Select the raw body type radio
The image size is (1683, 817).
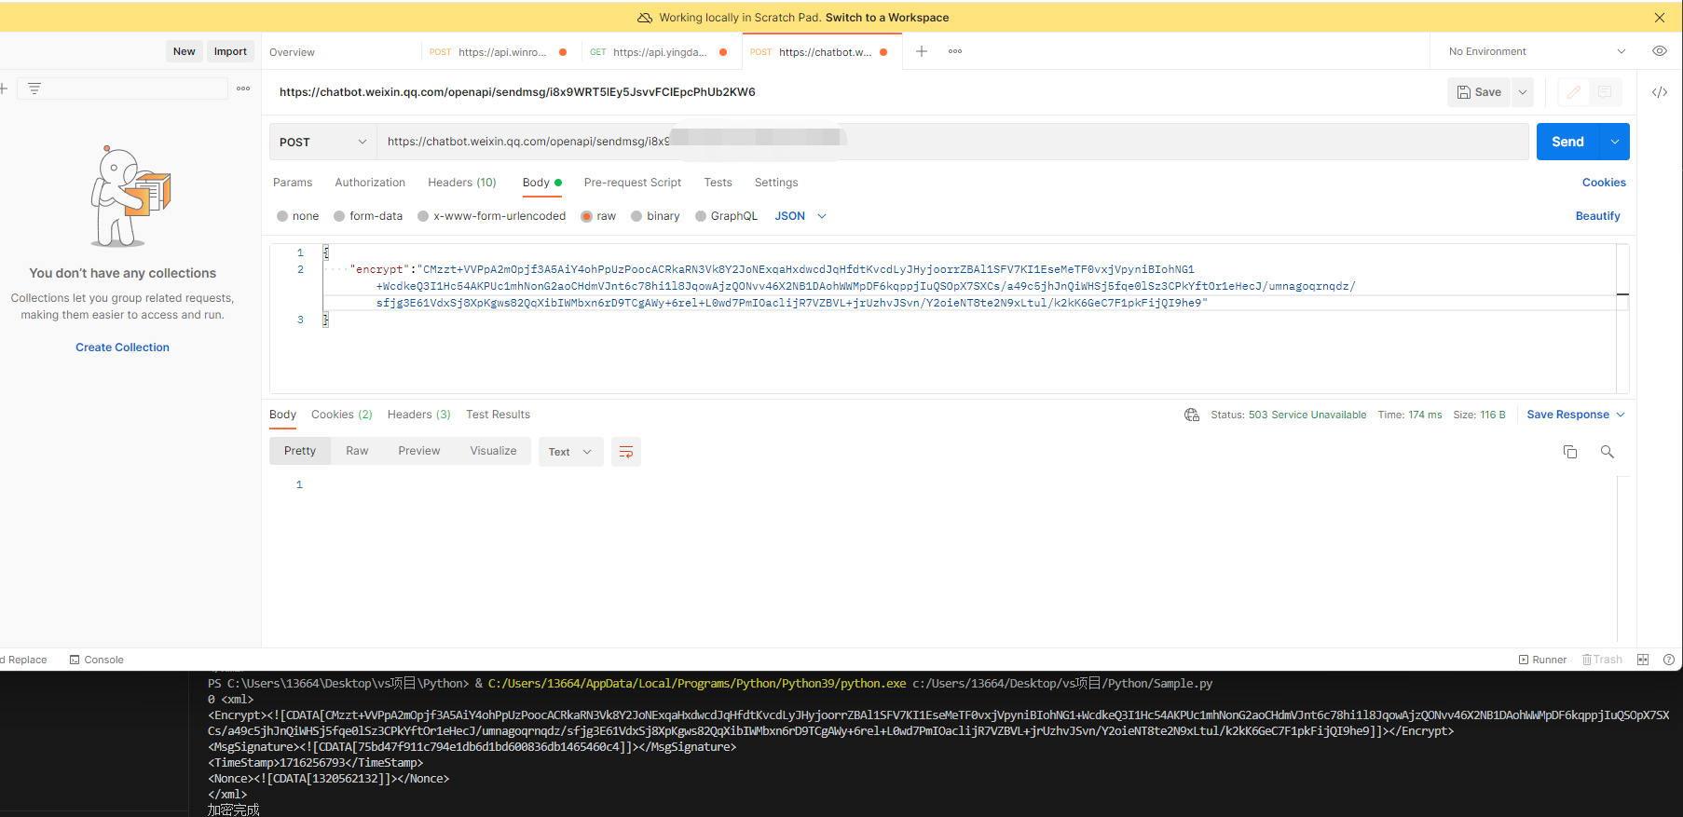coord(587,216)
